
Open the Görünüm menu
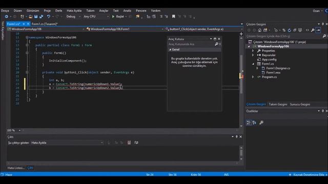tap(33, 11)
